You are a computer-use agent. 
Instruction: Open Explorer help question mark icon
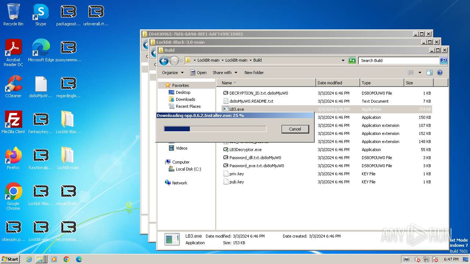pyautogui.click(x=440, y=73)
